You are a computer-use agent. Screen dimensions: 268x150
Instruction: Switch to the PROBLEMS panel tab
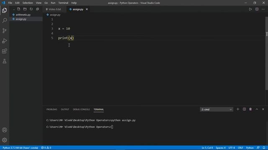pyautogui.click(x=52, y=109)
